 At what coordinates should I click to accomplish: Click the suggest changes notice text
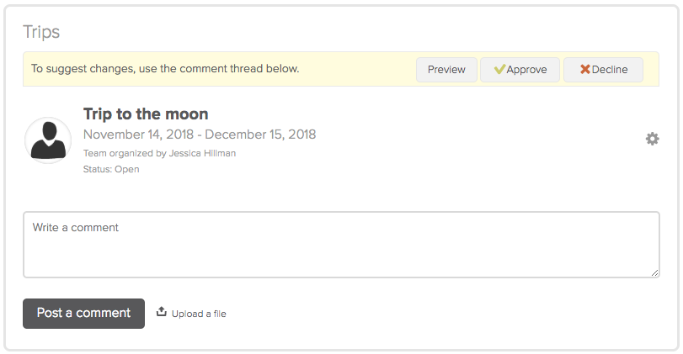pos(165,69)
